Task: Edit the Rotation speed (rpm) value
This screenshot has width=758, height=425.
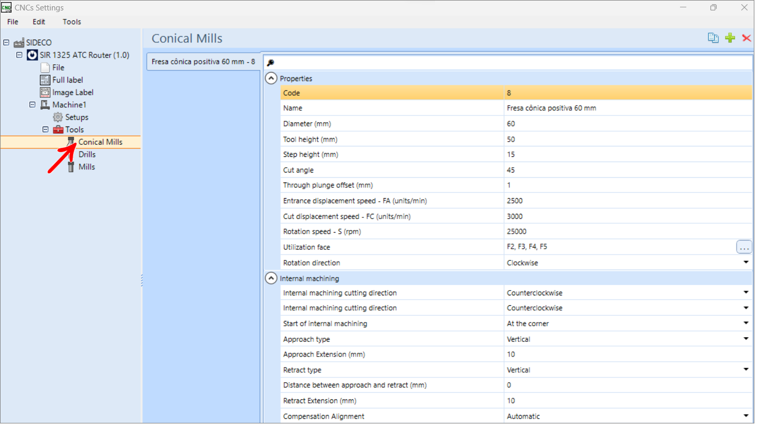Action: (628, 232)
